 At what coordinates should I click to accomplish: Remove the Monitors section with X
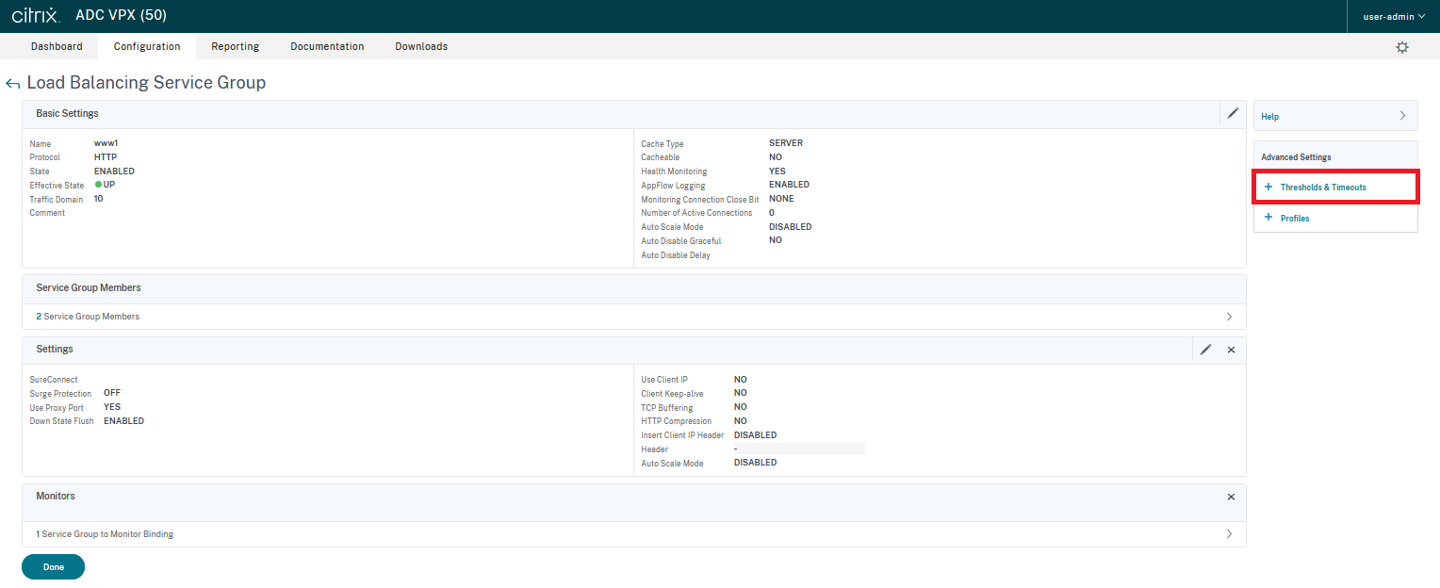pyautogui.click(x=1231, y=497)
